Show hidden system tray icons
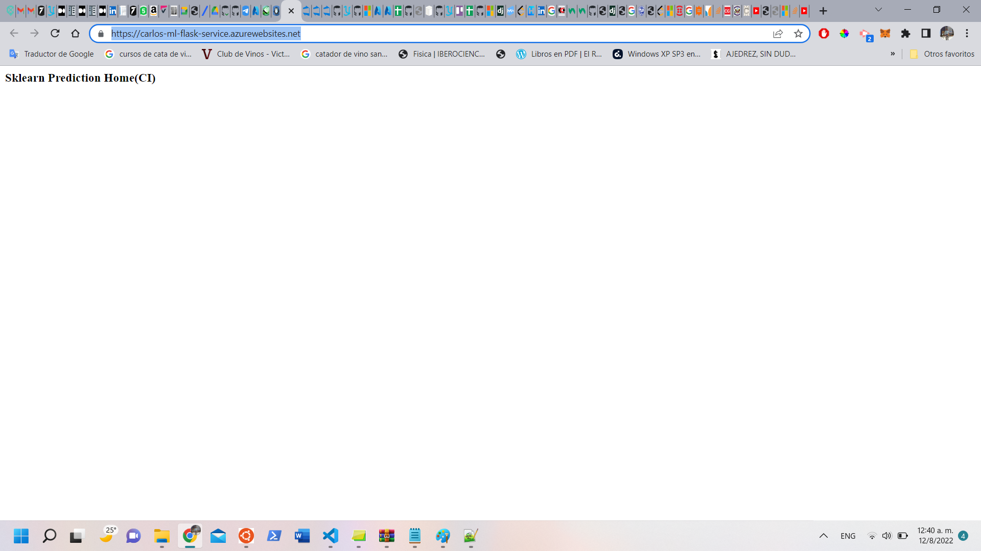Image resolution: width=981 pixels, height=551 pixels. (823, 536)
